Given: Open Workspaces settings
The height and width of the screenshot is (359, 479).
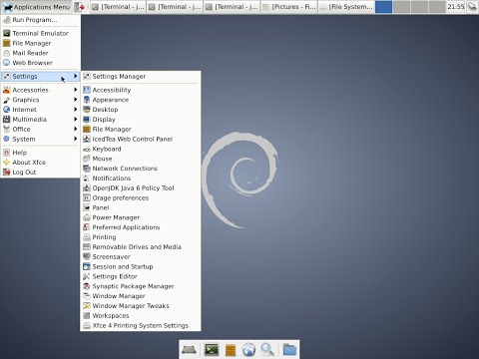Looking at the screenshot, I should pyautogui.click(x=141, y=316).
